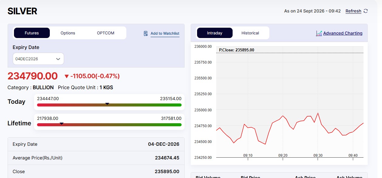
Task: Click the Expiry Date value 04-DEC-2026
Action: (164, 144)
